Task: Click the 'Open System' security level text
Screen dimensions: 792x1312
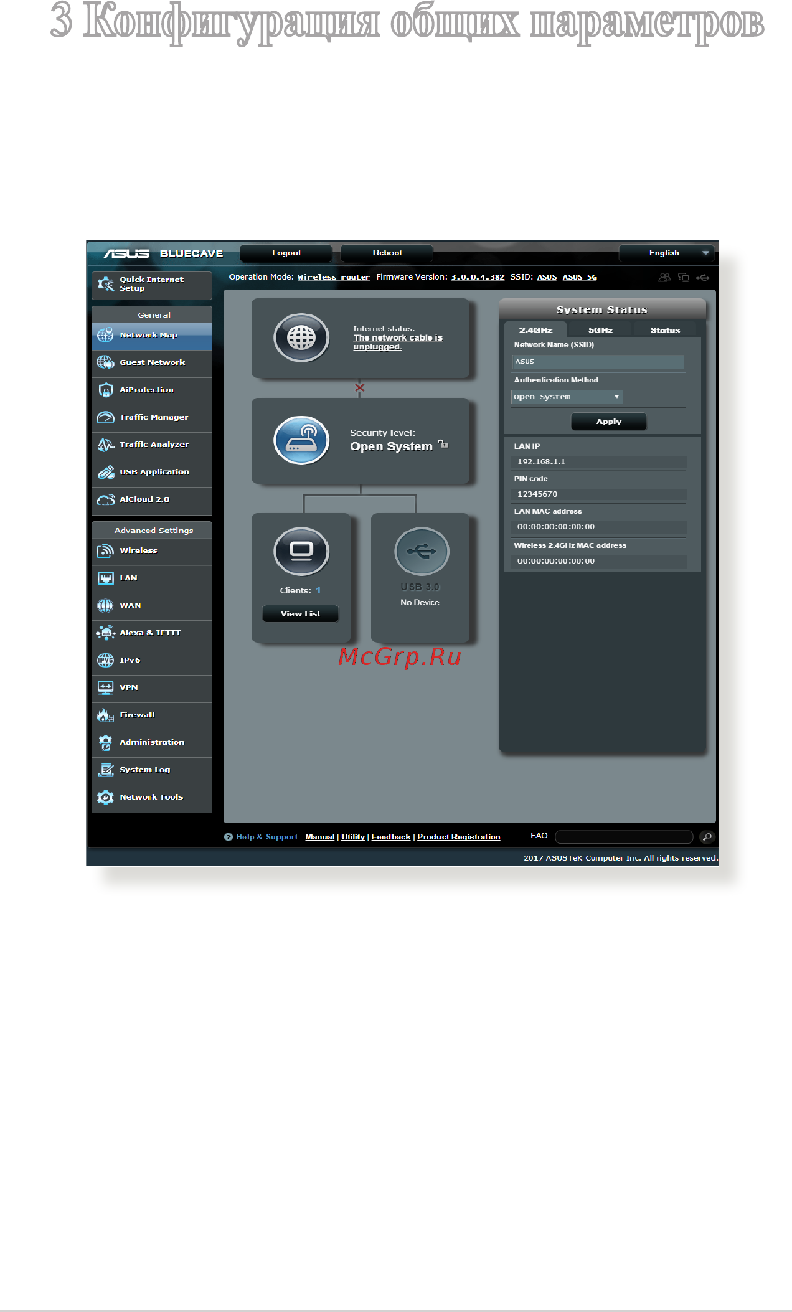Action: pos(391,446)
